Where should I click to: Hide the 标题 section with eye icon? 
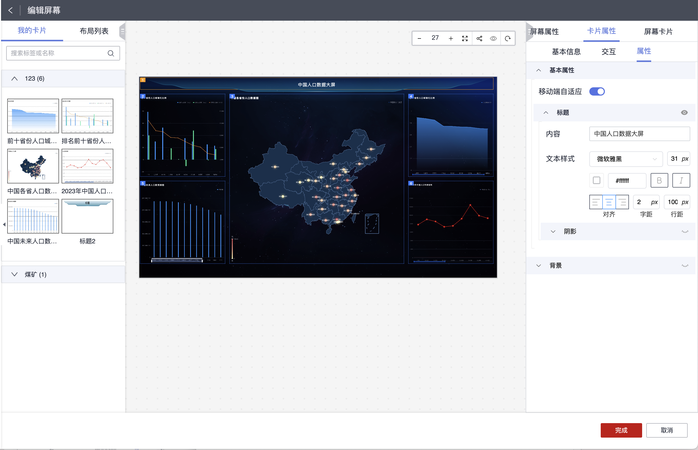tap(684, 113)
